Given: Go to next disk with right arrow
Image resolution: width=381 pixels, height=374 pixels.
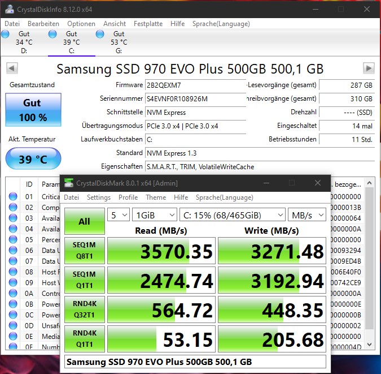Looking at the screenshot, I should (369, 68).
